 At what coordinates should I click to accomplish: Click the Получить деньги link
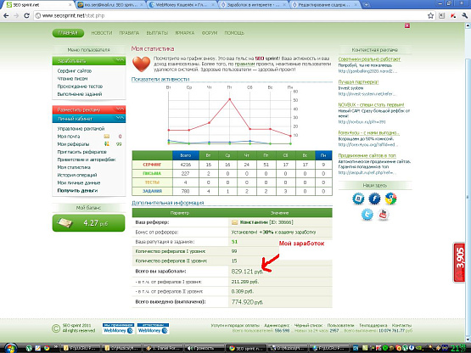[x=77, y=190]
